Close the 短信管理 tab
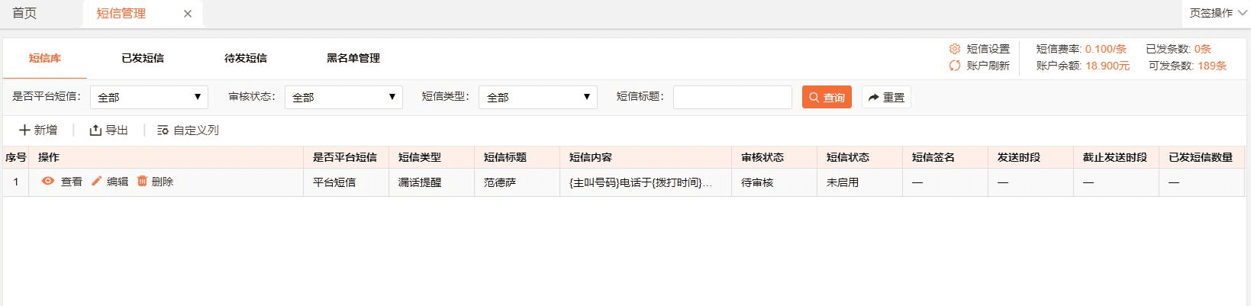 coord(188,14)
